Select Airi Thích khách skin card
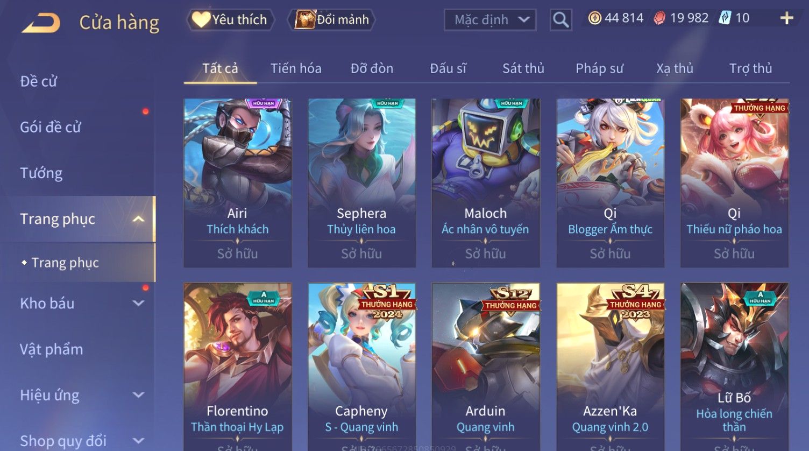The width and height of the screenshot is (809, 451). (x=238, y=183)
